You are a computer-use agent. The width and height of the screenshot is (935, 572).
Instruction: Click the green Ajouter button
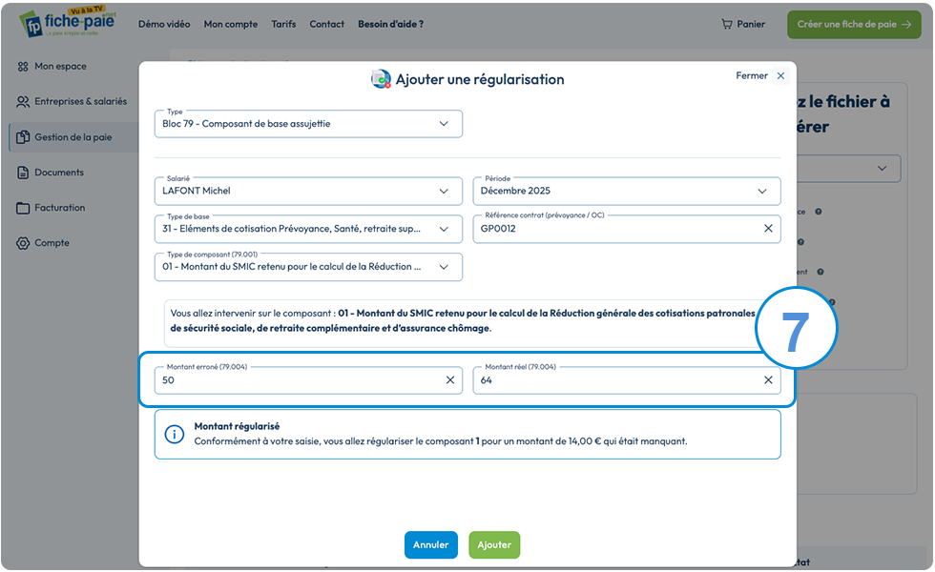(494, 544)
